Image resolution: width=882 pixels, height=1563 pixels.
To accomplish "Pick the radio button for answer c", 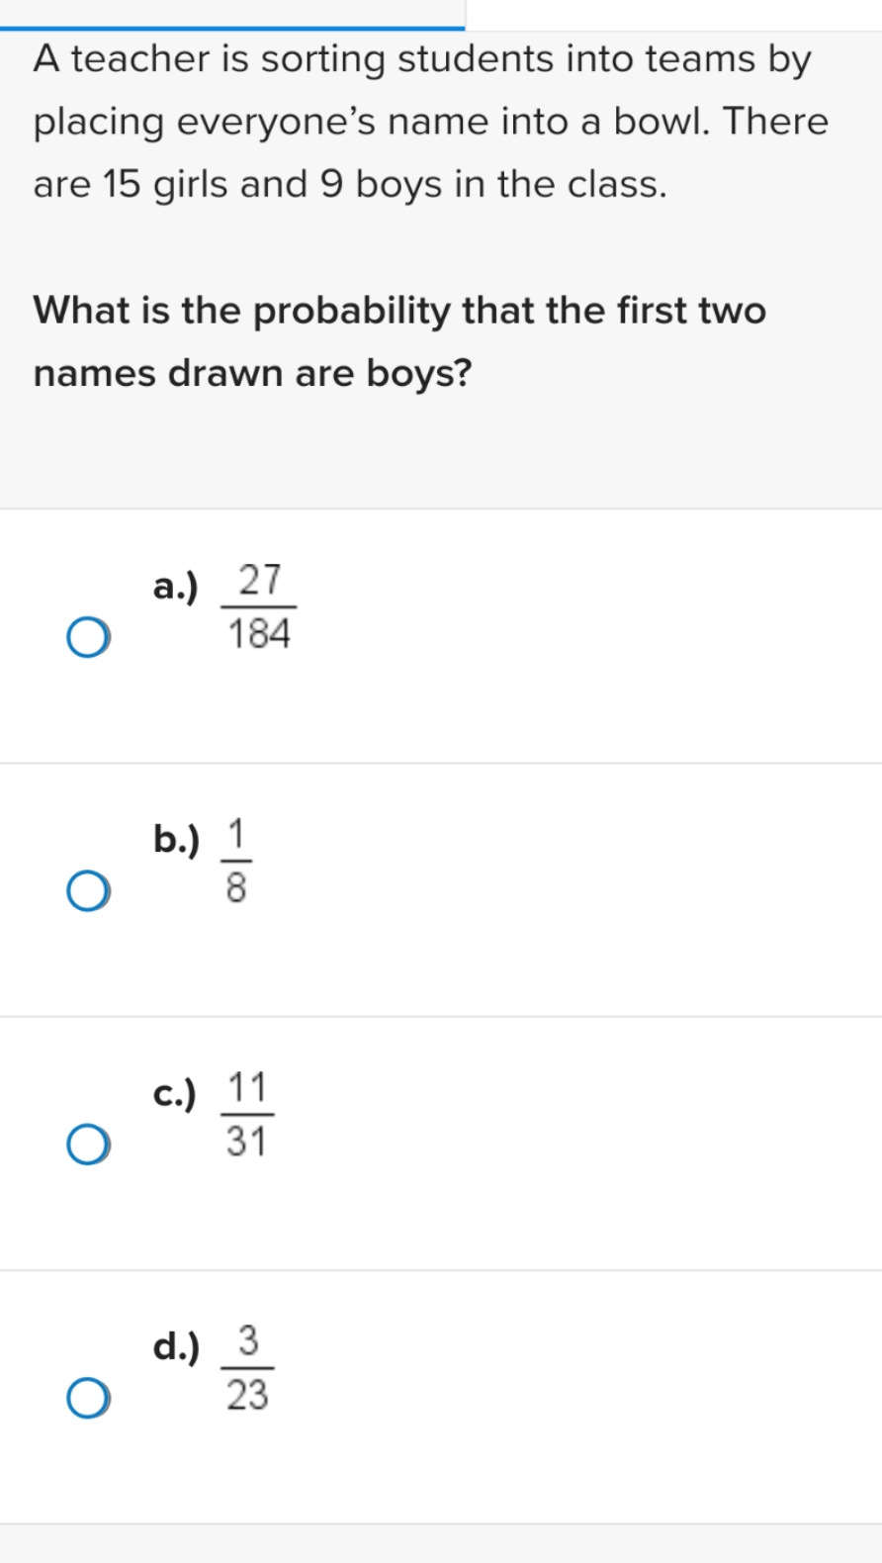I will pos(88,1145).
